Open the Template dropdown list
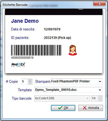This screenshot has height=121, width=108. click(x=100, y=90)
